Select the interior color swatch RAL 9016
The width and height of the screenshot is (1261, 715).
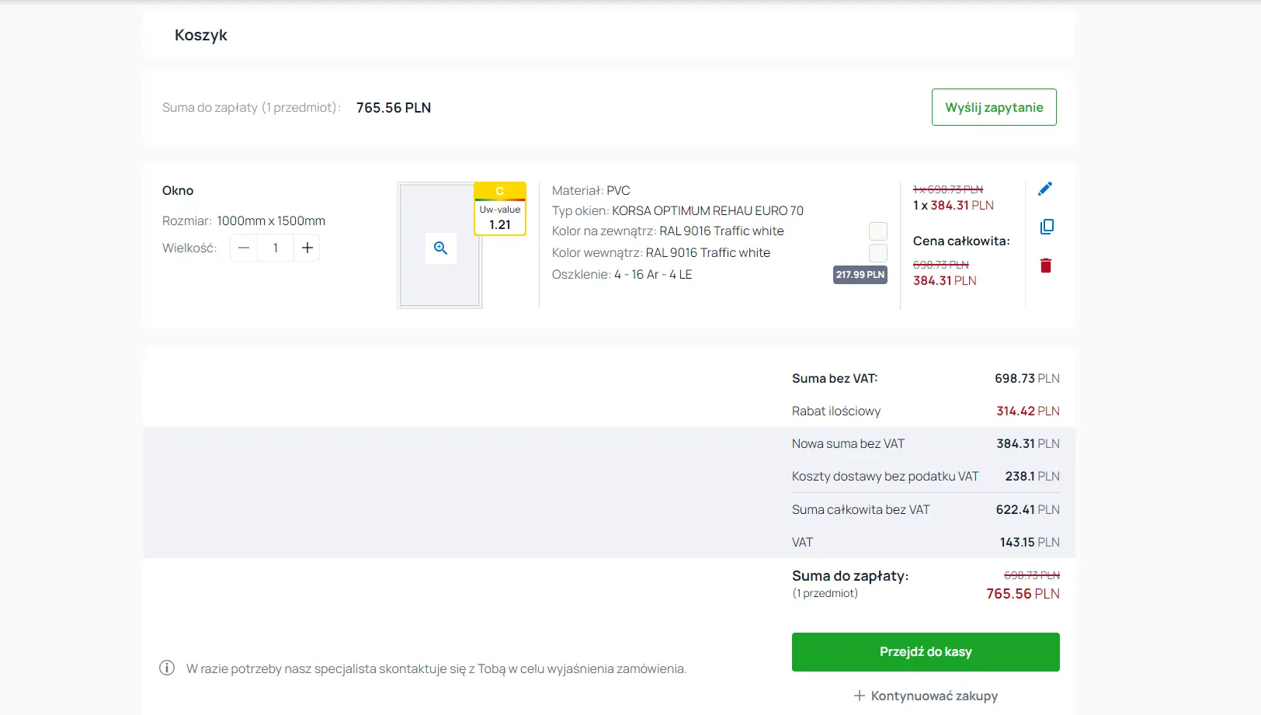tap(877, 253)
